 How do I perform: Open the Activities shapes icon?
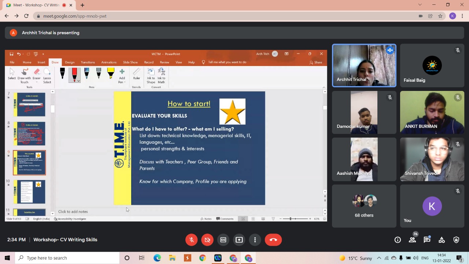click(442, 240)
